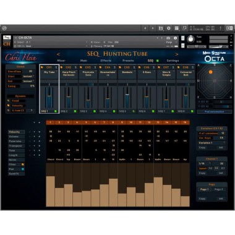Toggle the SEQ 8 green enable light
Screen dimensions: 235x235
click(192, 111)
